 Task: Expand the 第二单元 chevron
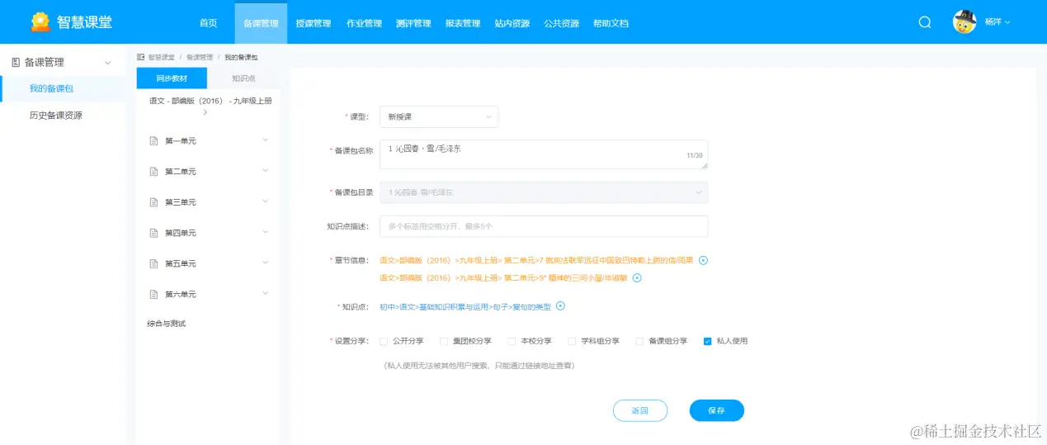(265, 171)
